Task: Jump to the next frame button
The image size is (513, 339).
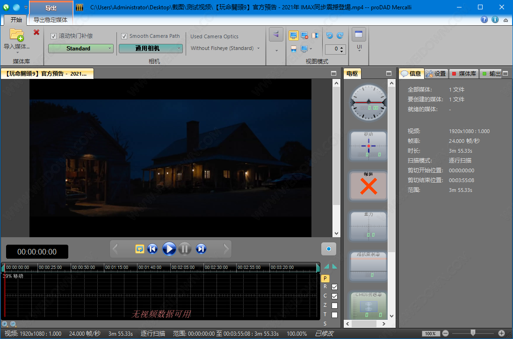Action: [x=201, y=249]
